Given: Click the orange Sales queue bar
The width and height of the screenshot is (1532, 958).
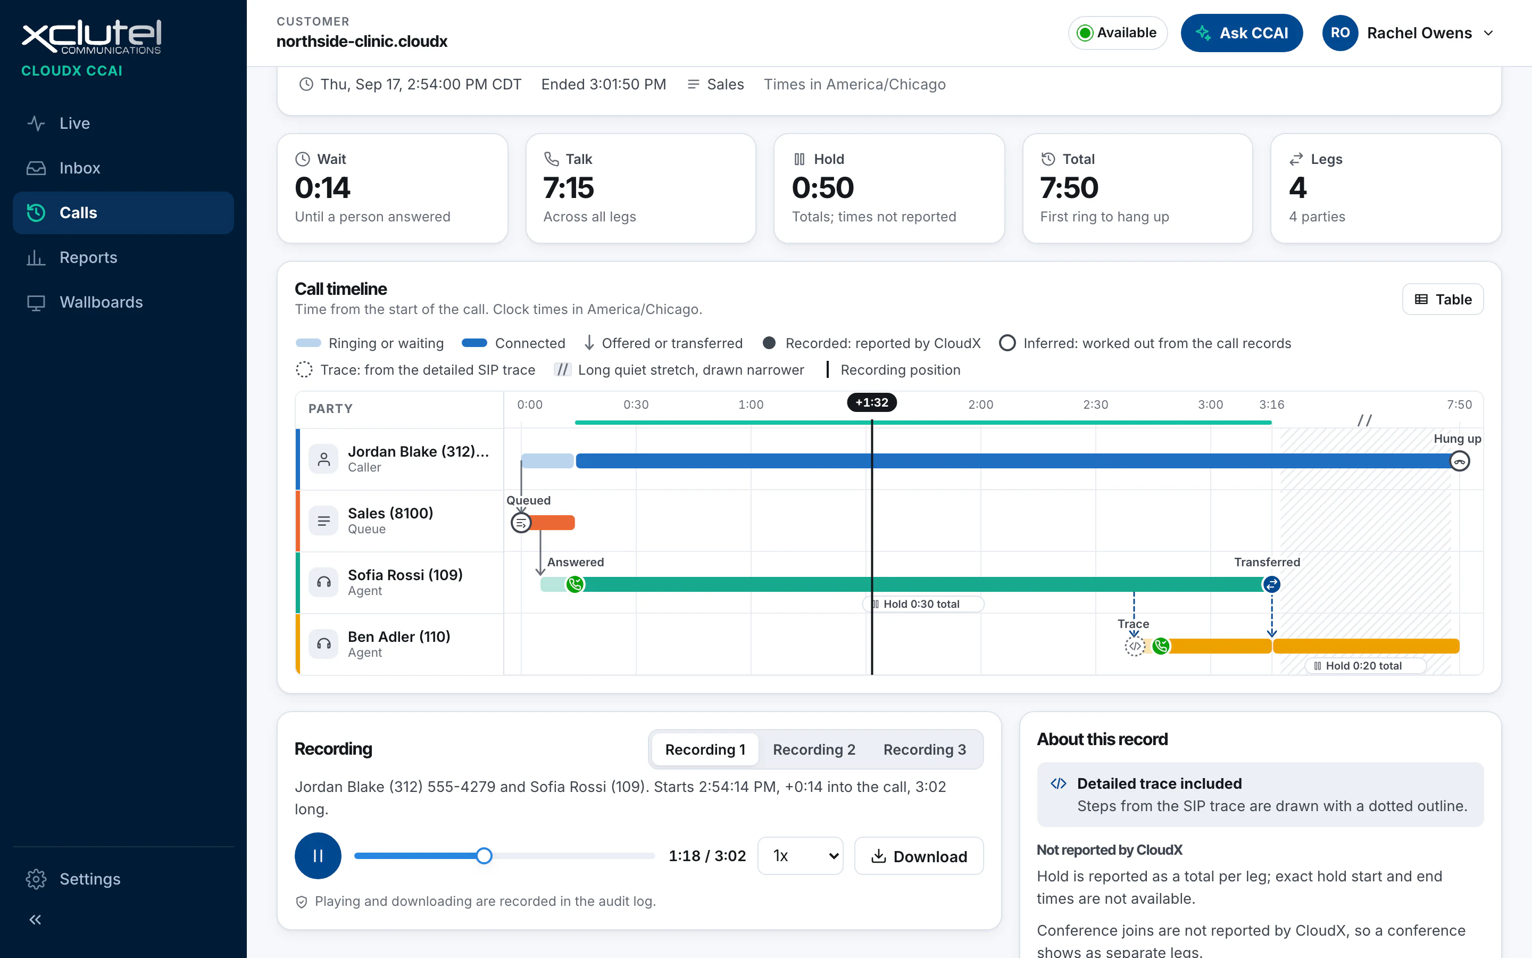Looking at the screenshot, I should point(552,523).
